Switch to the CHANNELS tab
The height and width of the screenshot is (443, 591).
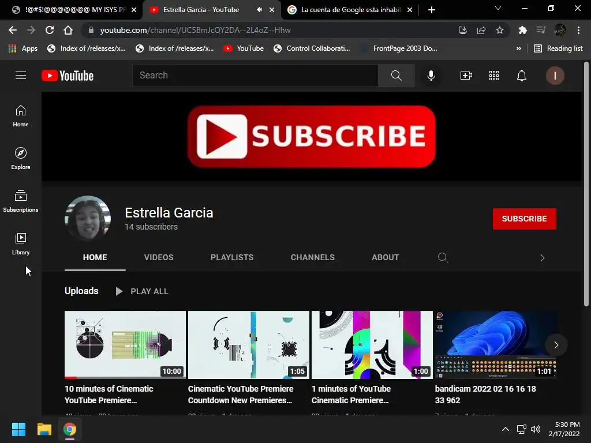(312, 258)
